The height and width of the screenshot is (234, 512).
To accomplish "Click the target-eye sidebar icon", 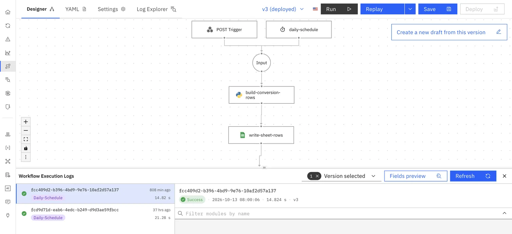I will tap(8, 93).
